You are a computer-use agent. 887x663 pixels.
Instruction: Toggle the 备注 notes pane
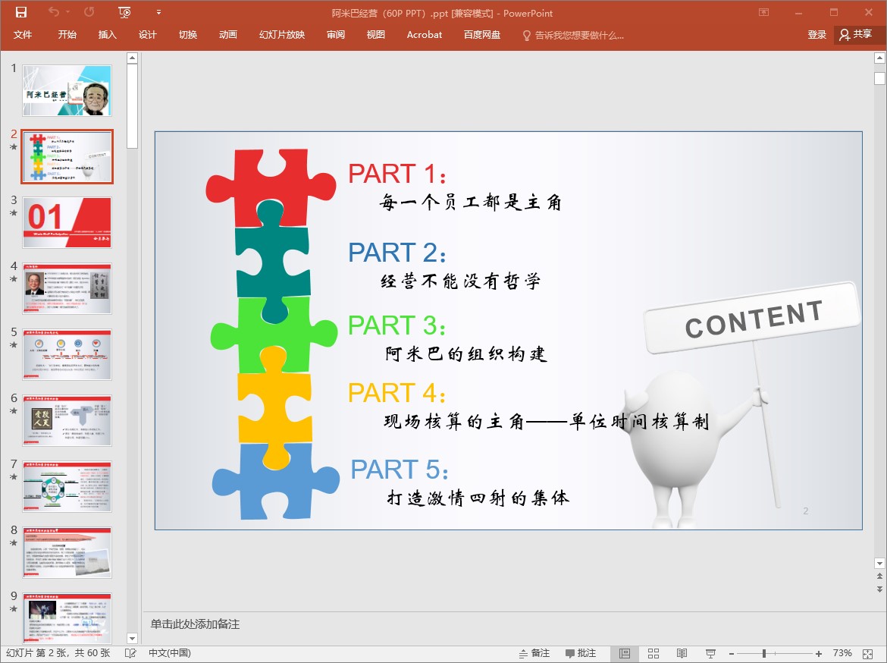(534, 653)
